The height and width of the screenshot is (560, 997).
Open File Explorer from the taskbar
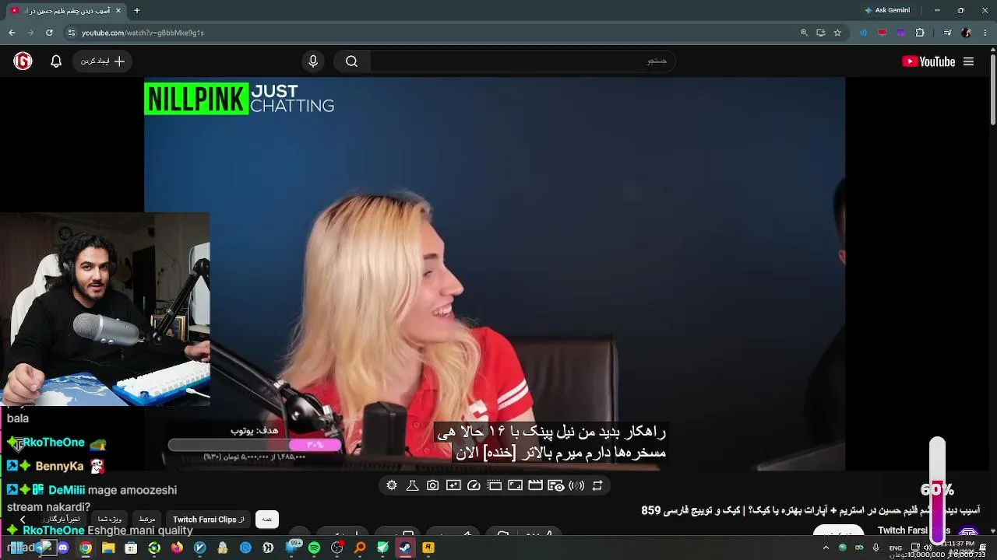tap(108, 548)
